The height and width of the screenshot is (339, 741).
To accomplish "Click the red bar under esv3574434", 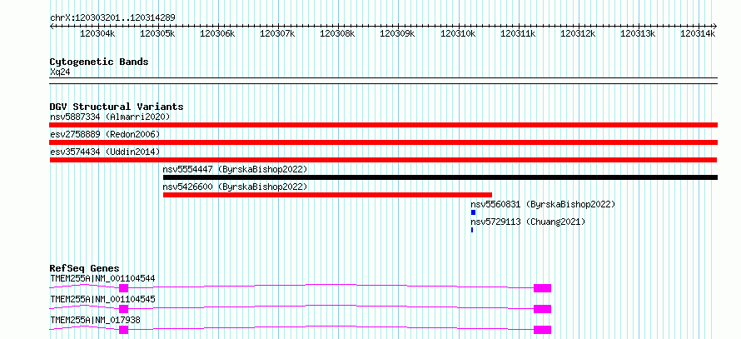I will pyautogui.click(x=383, y=160).
